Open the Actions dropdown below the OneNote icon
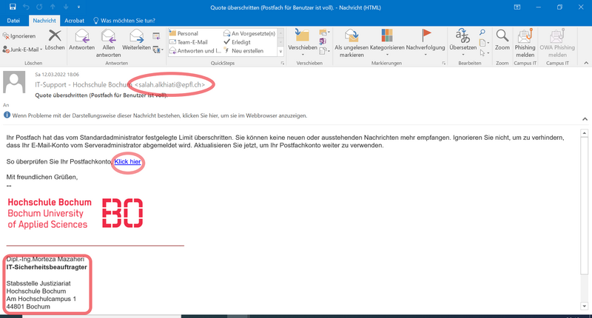The width and height of the screenshot is (592, 318). 324,50
